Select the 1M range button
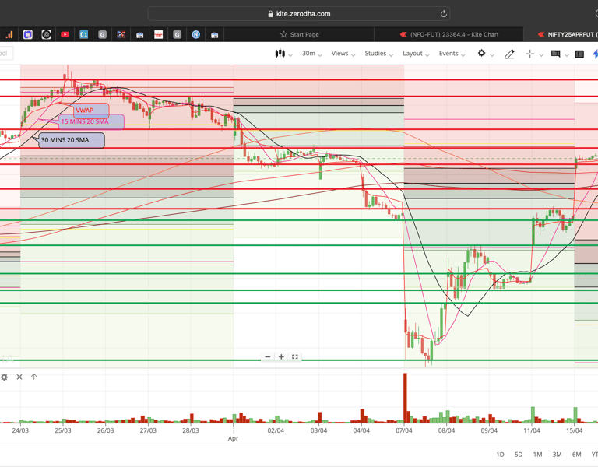 point(537,455)
